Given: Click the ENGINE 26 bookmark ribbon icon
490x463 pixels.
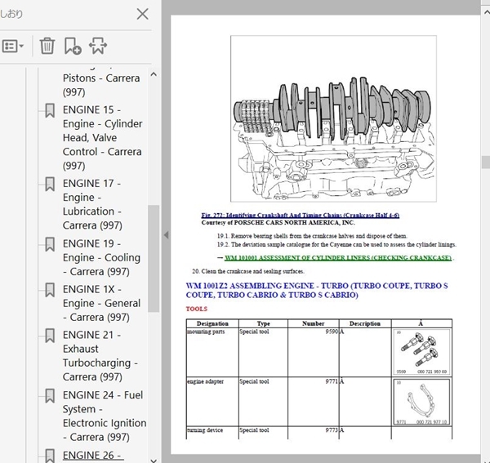Looking at the screenshot, I should click(x=50, y=456).
